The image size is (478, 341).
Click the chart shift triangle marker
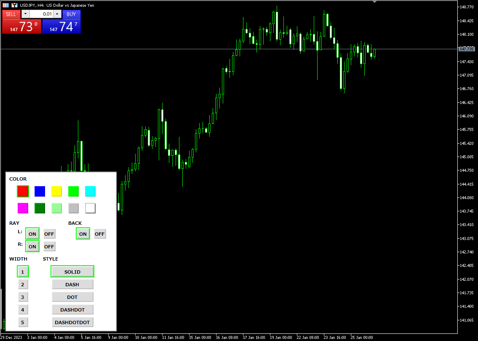[375, 2]
